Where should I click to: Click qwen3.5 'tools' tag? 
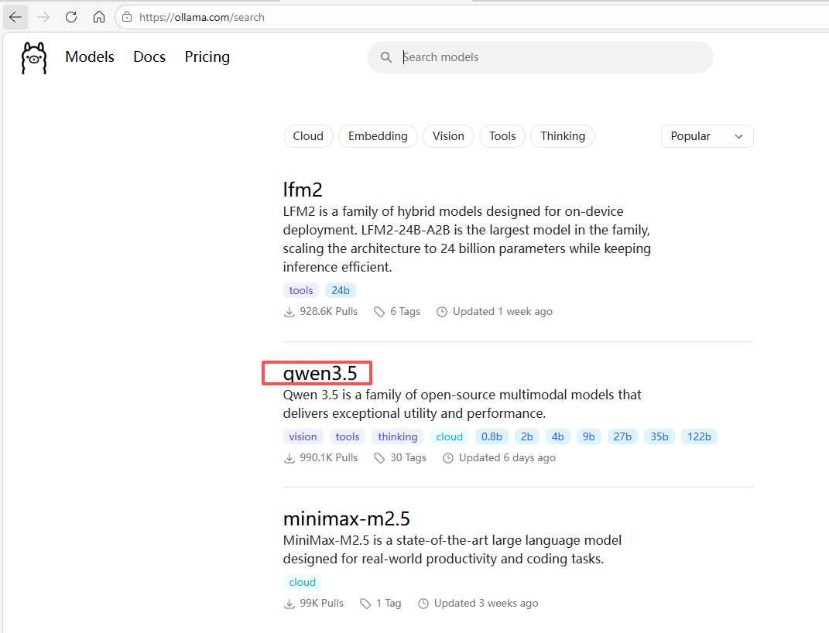(348, 436)
